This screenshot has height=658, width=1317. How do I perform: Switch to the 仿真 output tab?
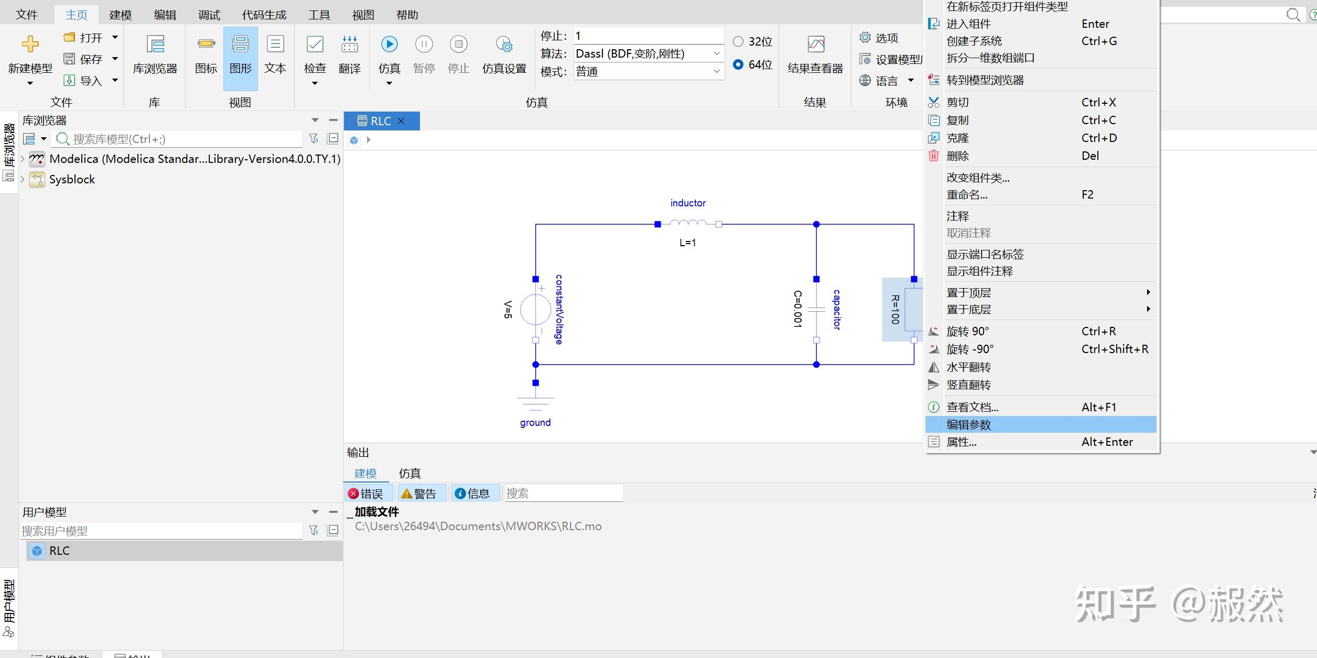409,473
